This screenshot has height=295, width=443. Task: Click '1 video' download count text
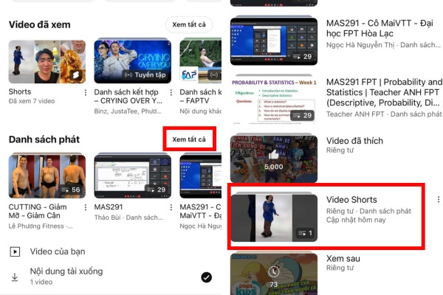point(41,282)
